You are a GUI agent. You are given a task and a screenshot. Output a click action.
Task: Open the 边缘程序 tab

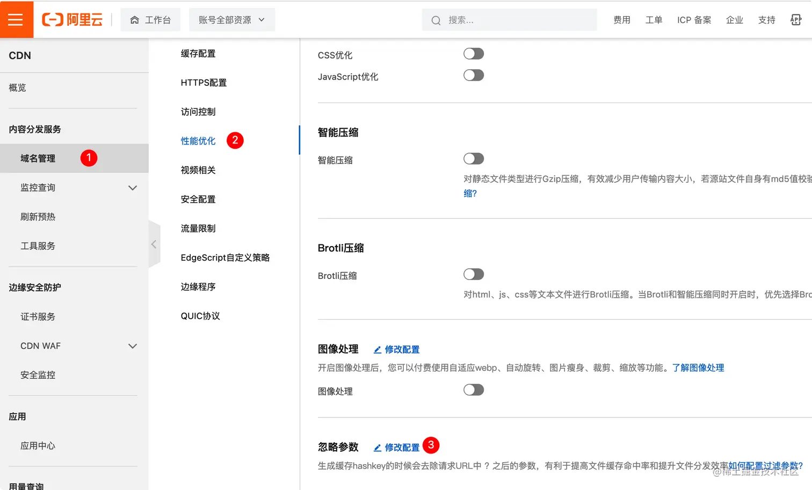(x=198, y=287)
